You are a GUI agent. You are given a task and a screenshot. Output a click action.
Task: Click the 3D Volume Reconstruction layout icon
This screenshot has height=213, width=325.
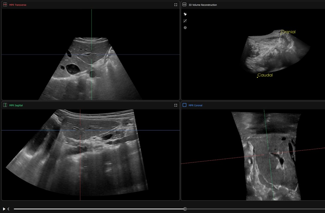(184, 5)
